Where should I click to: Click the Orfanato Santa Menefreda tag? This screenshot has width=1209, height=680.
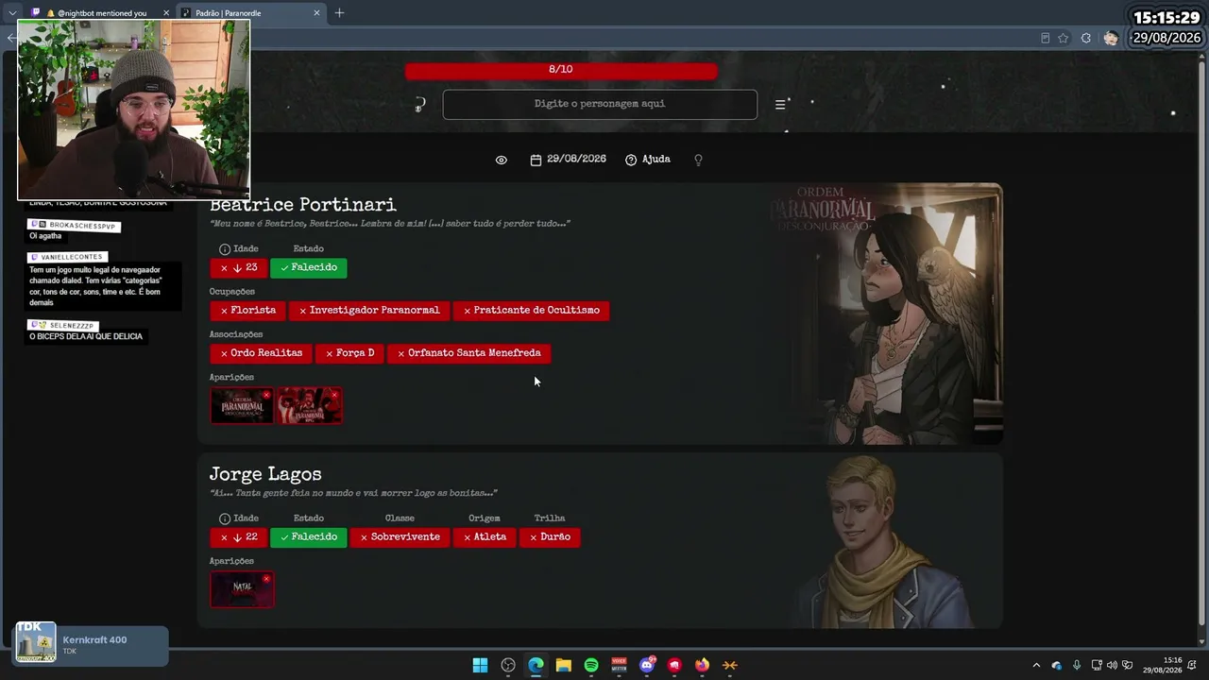tap(468, 353)
